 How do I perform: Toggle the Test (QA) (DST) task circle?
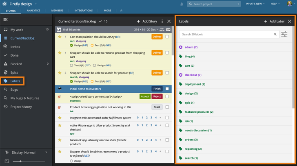[71, 66]
